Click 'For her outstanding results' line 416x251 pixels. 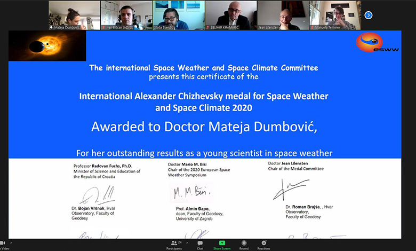coord(204,153)
